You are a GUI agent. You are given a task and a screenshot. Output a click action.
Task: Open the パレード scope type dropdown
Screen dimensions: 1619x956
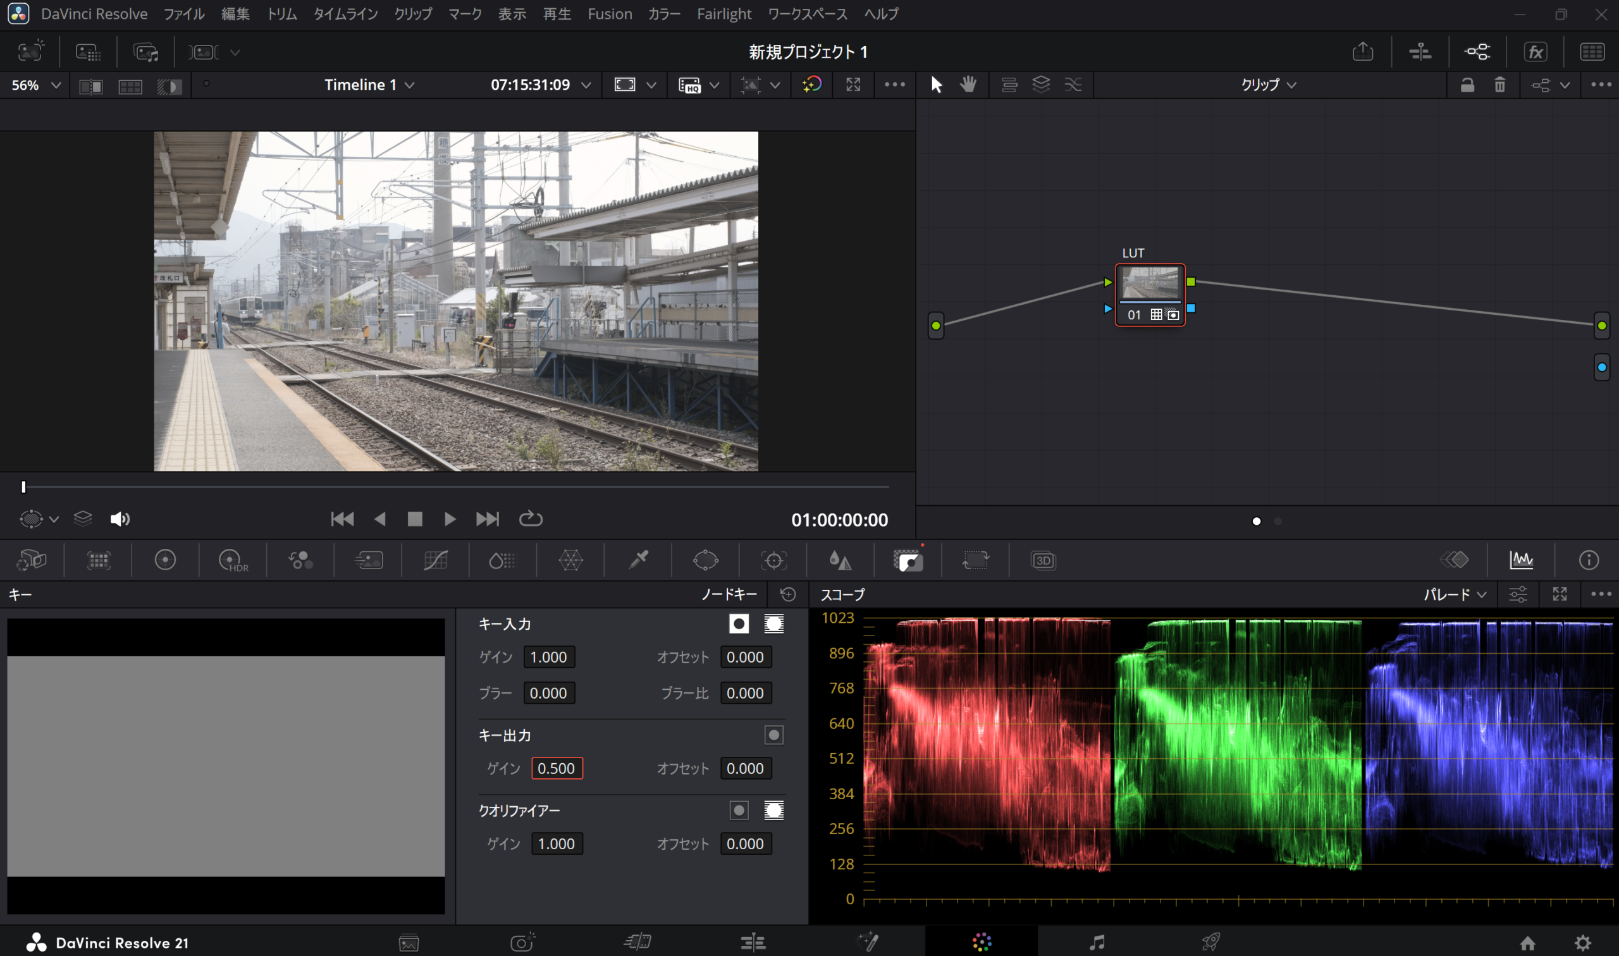[1455, 594]
